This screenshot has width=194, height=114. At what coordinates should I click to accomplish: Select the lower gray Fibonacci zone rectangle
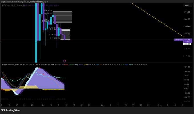[x=66, y=34]
